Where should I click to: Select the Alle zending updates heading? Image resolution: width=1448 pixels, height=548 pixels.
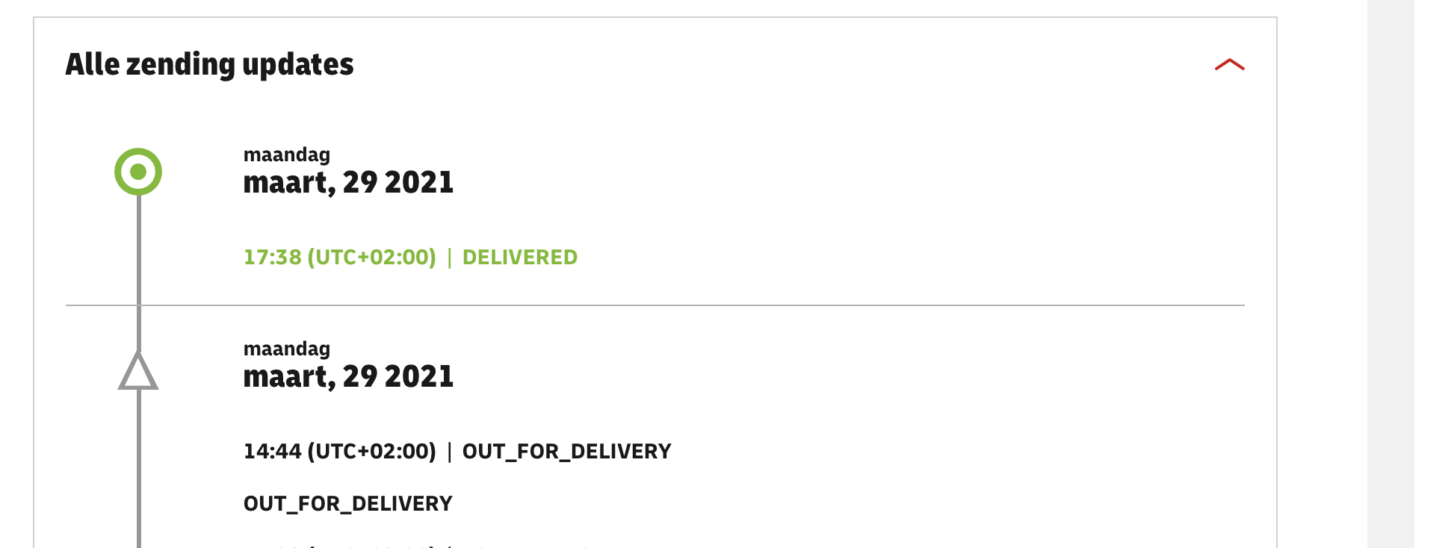[209, 65]
